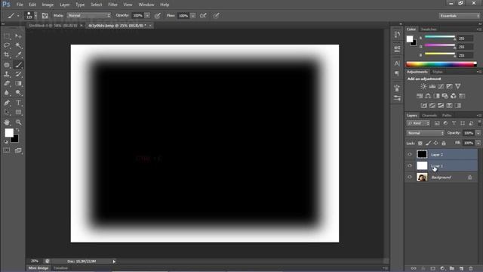Add a Vibrance adjustment icon
Viewport: 483px width, 272px height.
(458, 86)
